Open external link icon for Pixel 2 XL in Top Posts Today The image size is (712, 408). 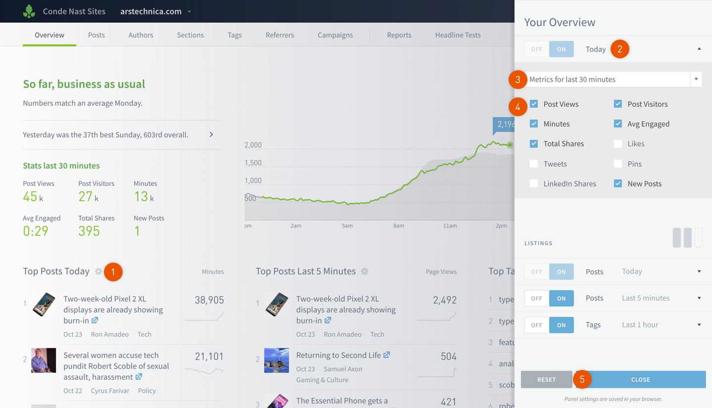[95, 320]
